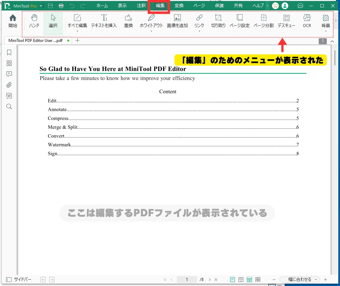Launch the OCR tool
The height and width of the screenshot is (286, 340).
(x=307, y=21)
